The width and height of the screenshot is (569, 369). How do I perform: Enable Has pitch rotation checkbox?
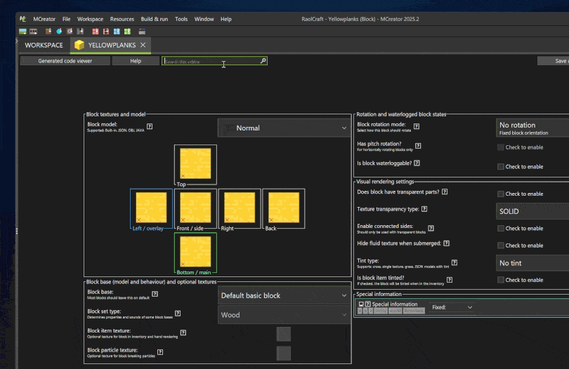pyautogui.click(x=501, y=147)
